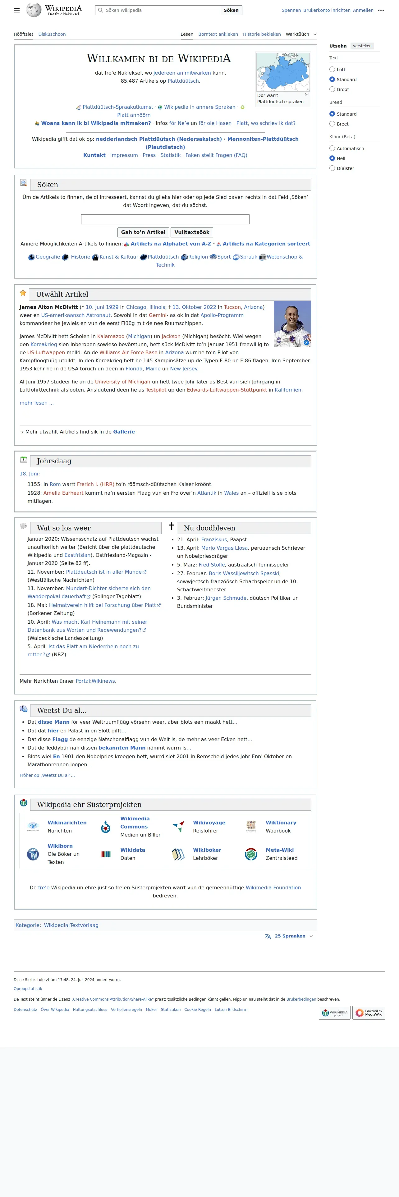The image size is (399, 1197).
Task: Open the Diskuschoon tab
Action: click(x=52, y=34)
